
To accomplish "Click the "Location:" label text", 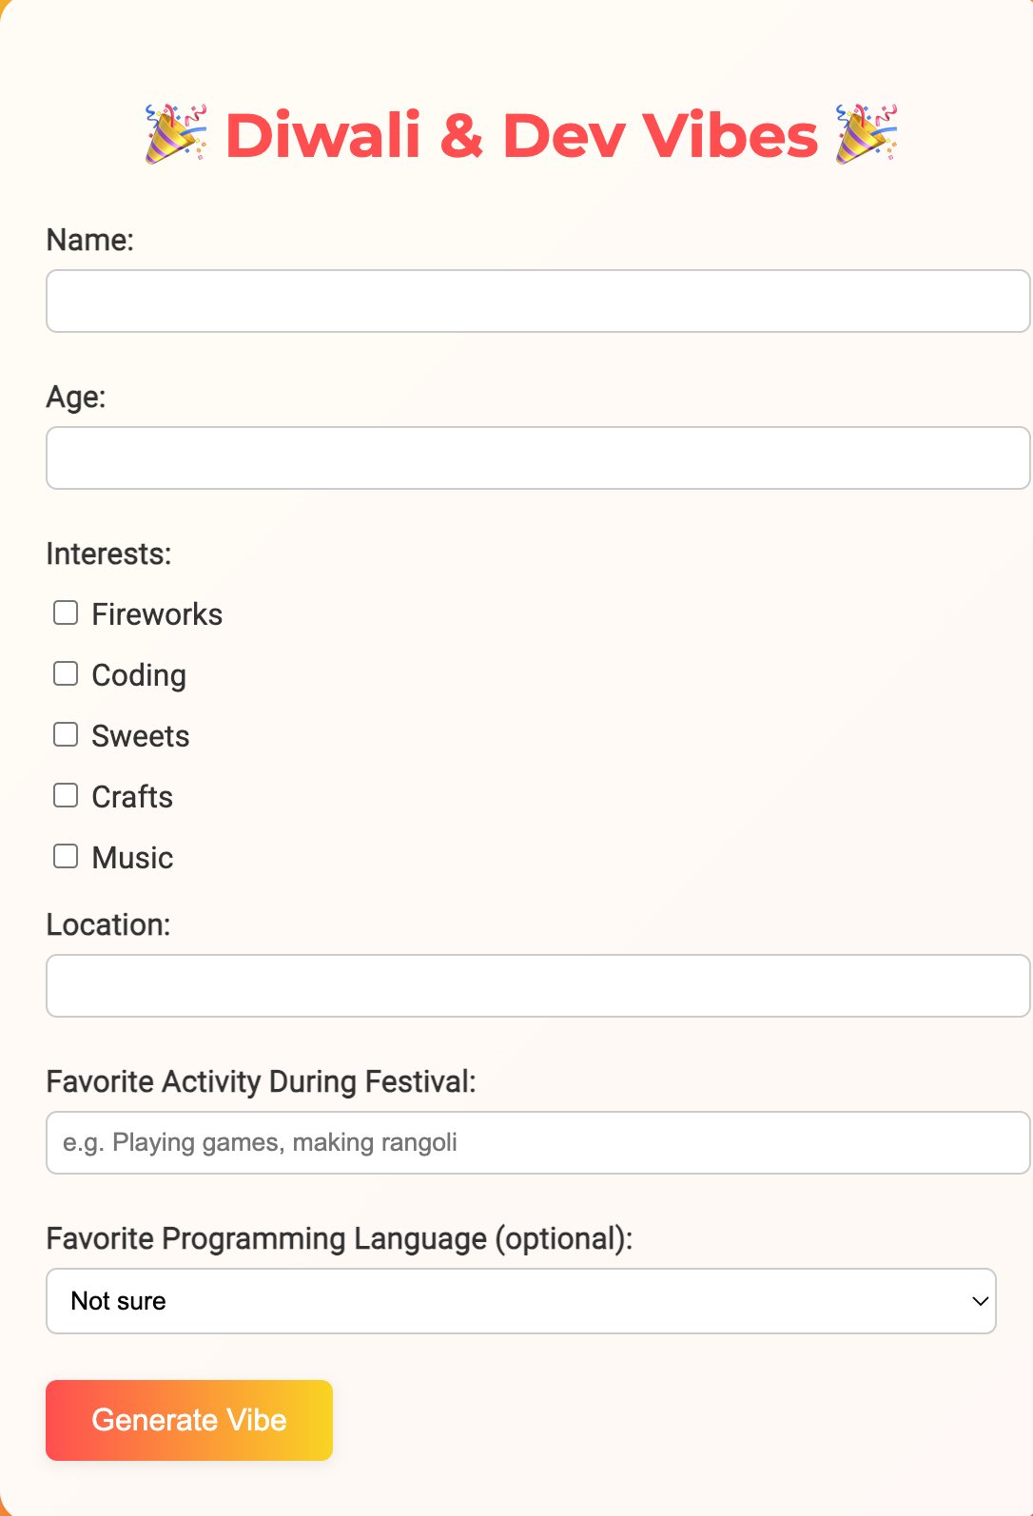I will [x=108, y=925].
